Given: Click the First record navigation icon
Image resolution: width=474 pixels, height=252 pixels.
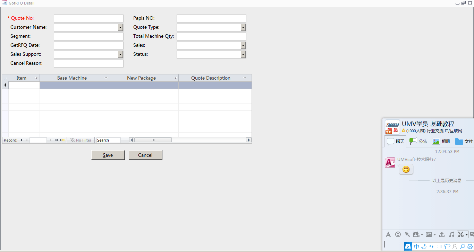Looking at the screenshot, I should [21, 140].
